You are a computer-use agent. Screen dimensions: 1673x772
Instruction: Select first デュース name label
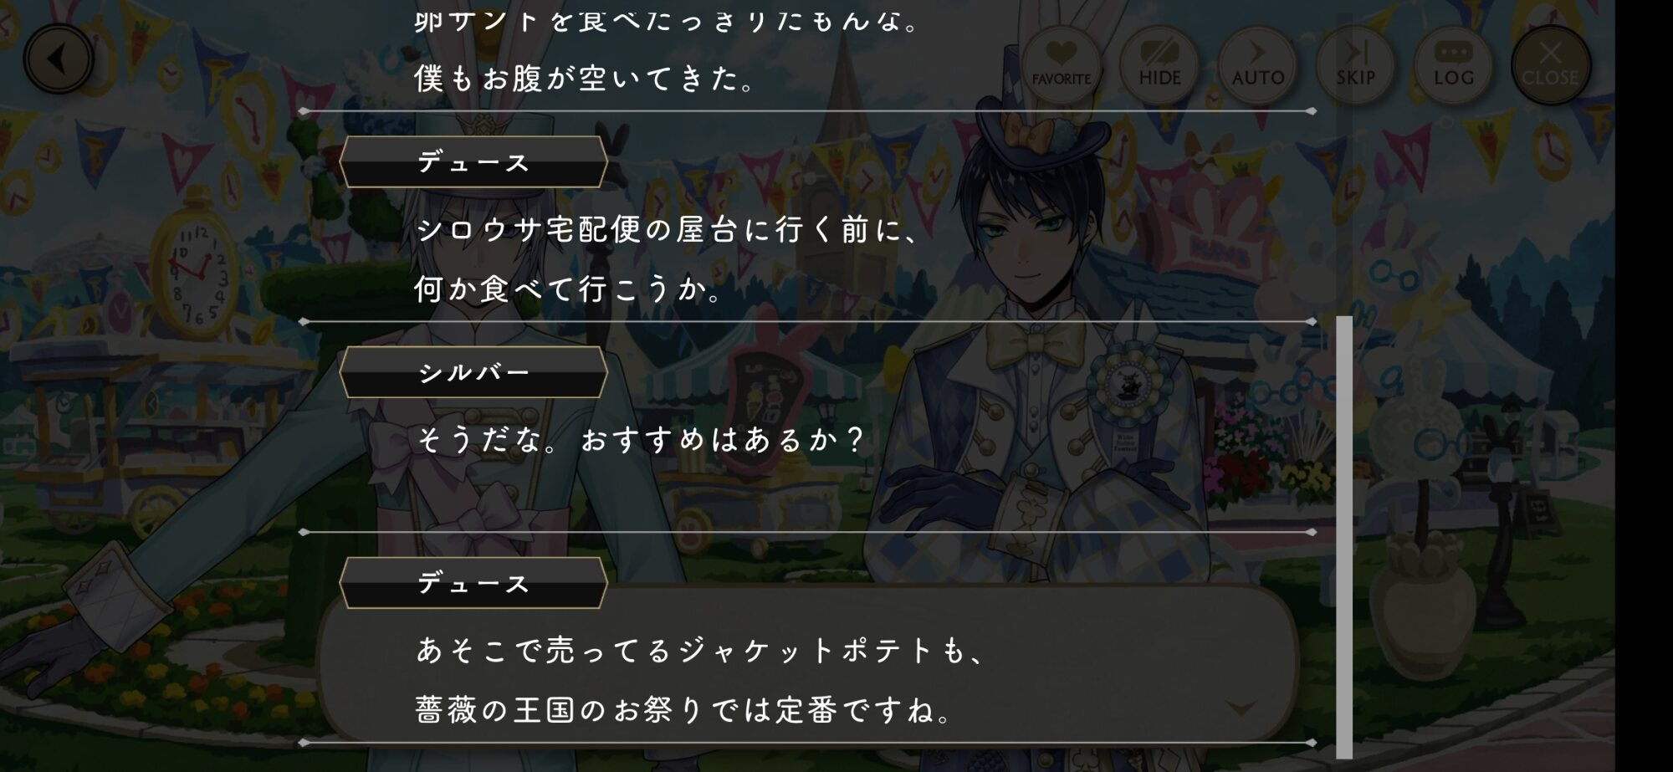click(473, 161)
